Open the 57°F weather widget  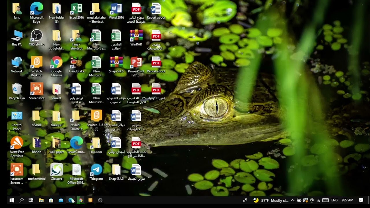pyautogui.click(x=271, y=200)
